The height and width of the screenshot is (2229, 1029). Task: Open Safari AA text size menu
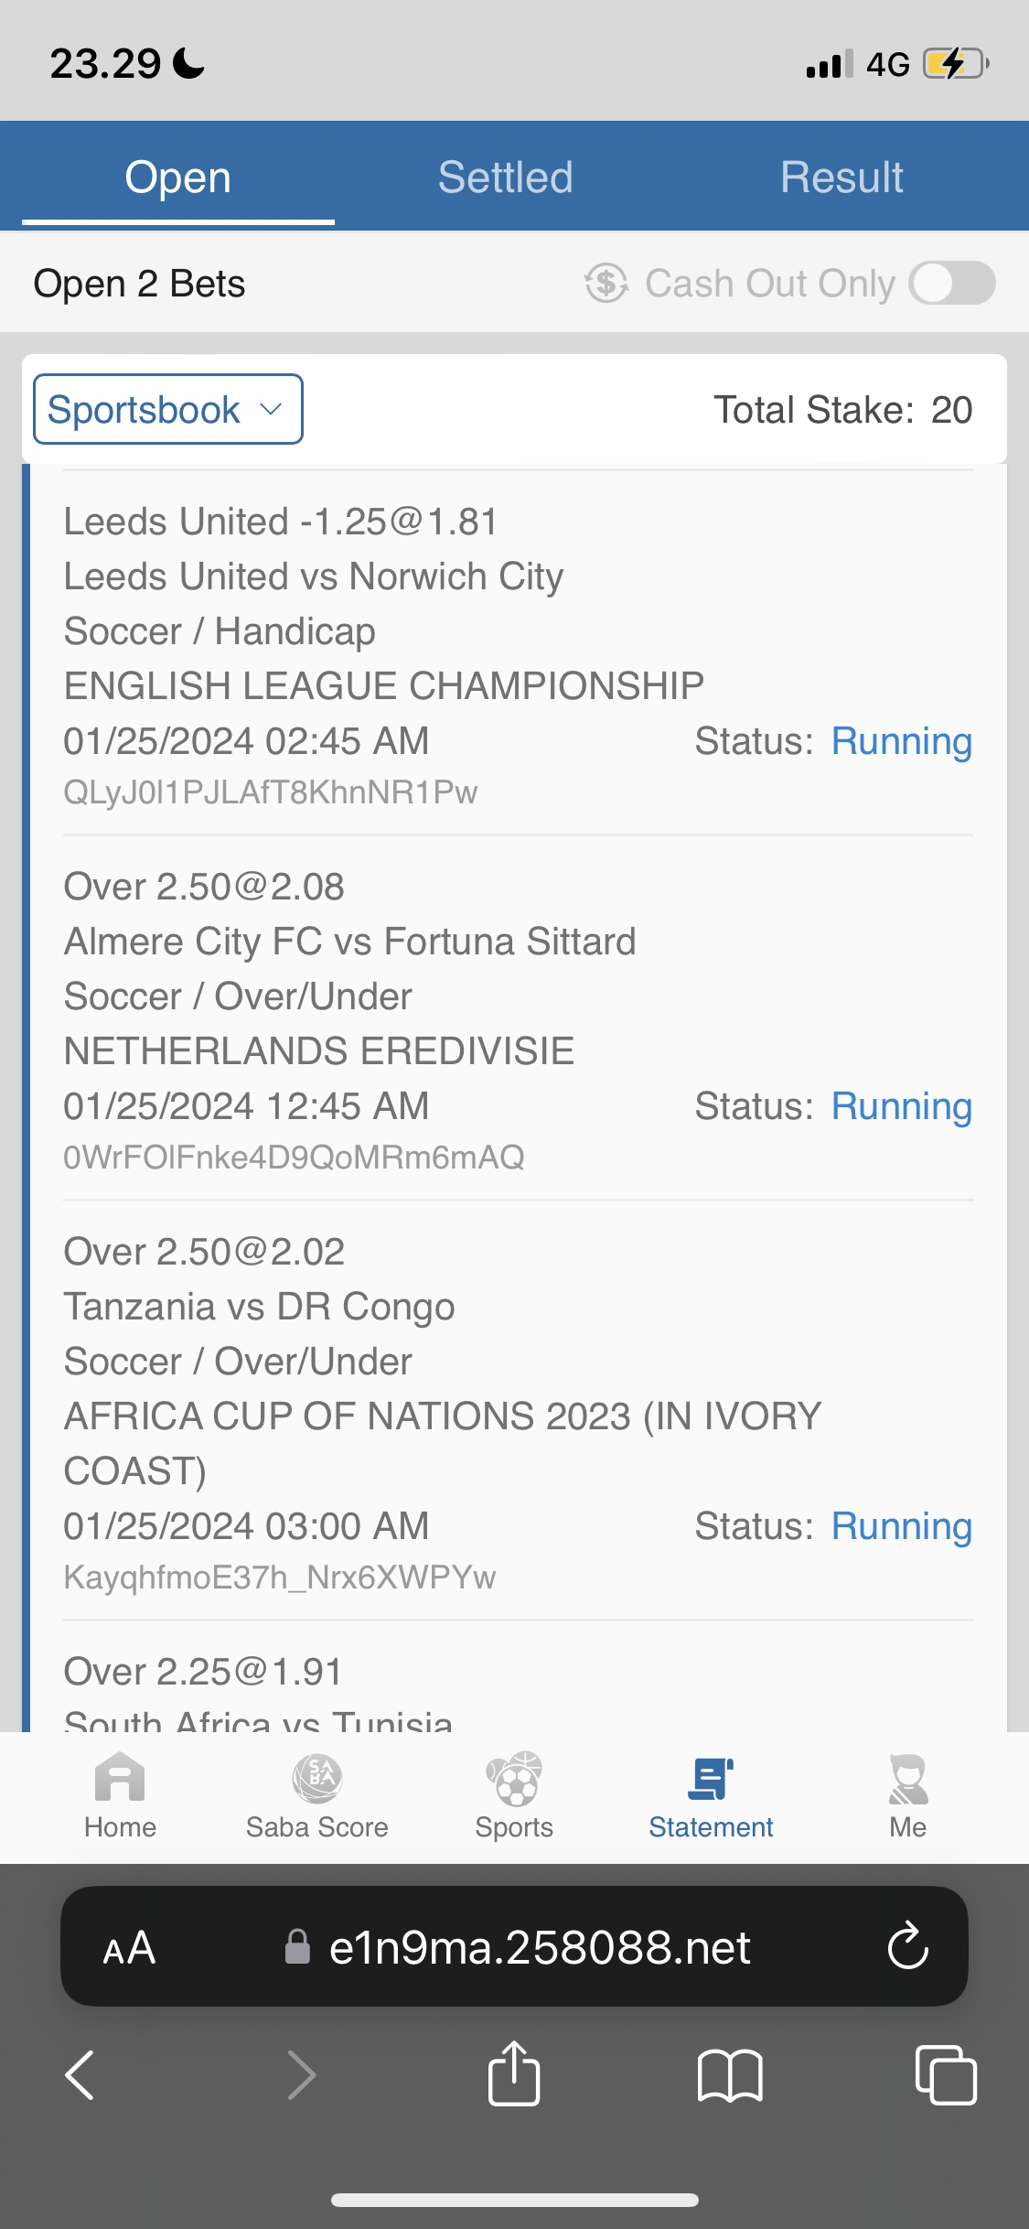129,1947
